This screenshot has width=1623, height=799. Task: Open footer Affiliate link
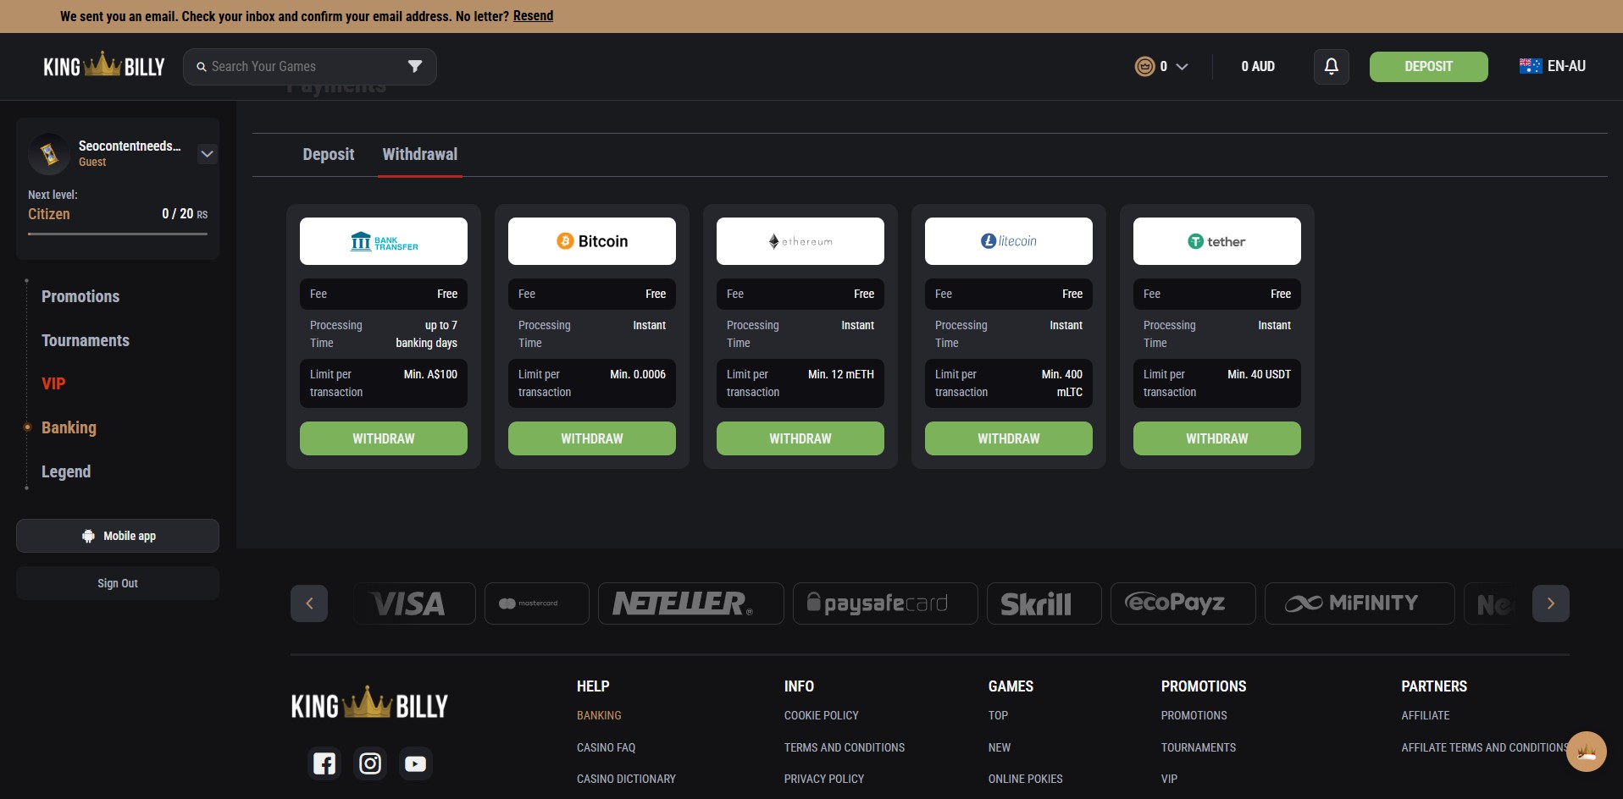1426,715
